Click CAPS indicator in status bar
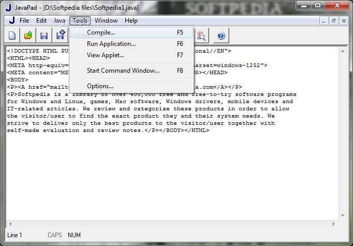The height and width of the screenshot is (246, 353). coord(55,235)
